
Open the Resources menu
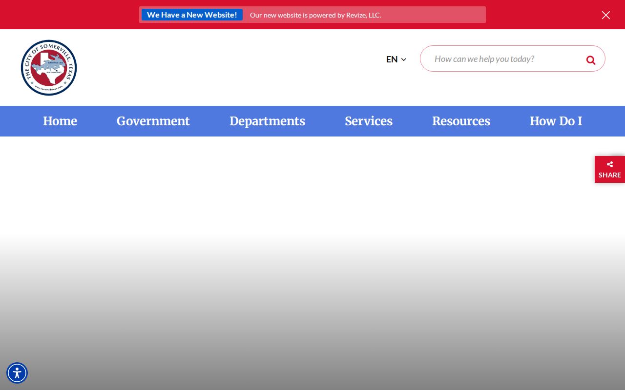tap(461, 121)
